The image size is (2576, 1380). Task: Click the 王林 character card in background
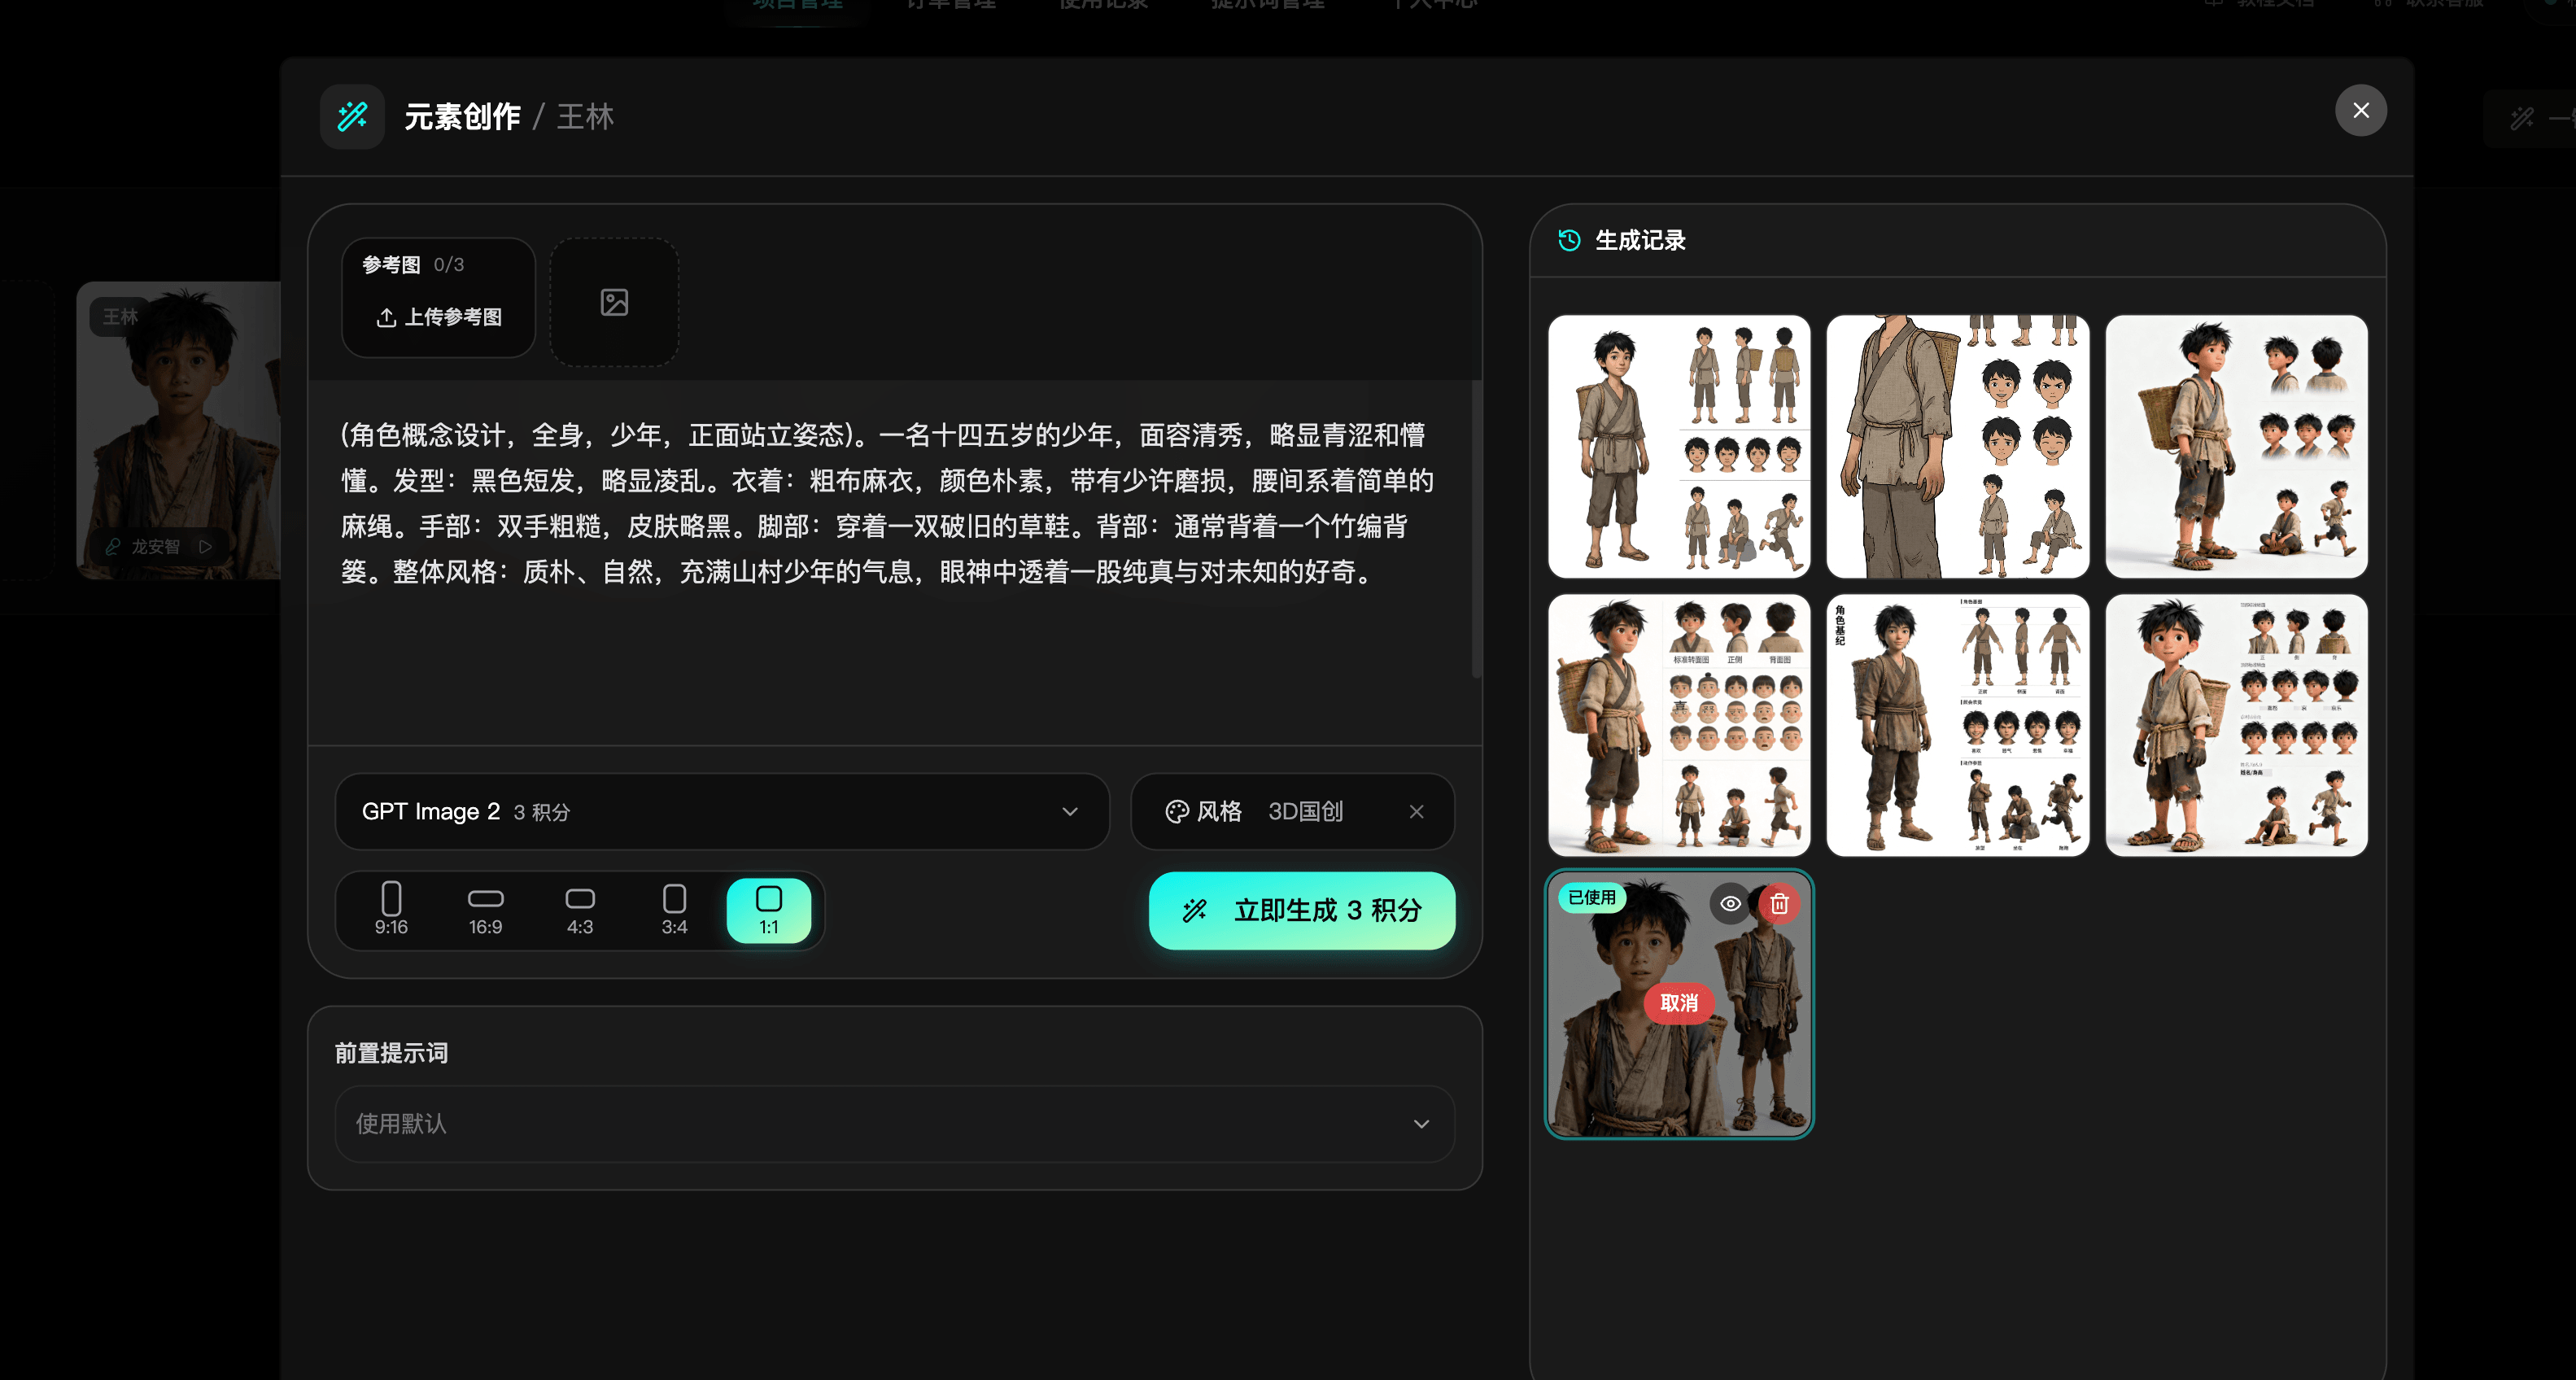point(179,430)
